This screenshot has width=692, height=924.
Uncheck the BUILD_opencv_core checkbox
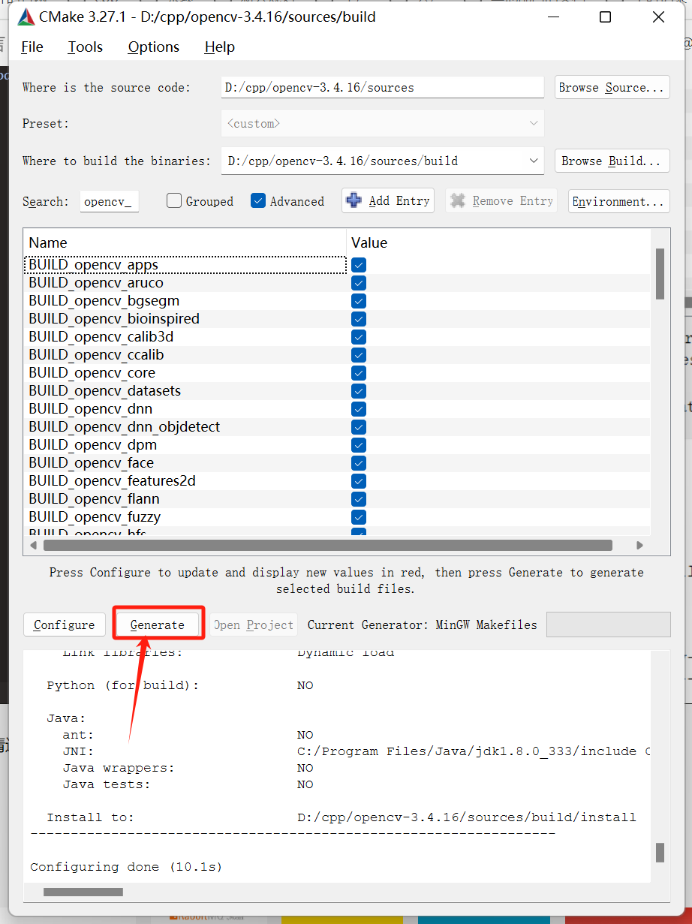pyautogui.click(x=359, y=373)
